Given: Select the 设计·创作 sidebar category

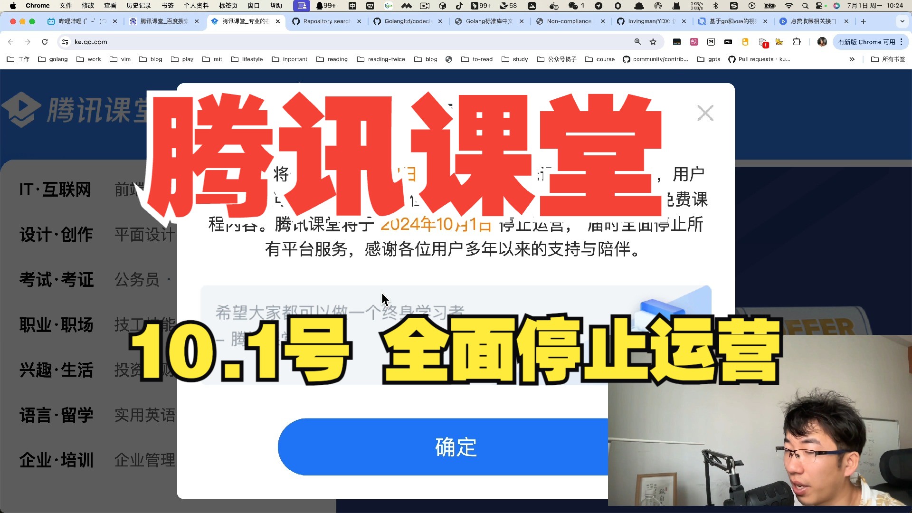Looking at the screenshot, I should [57, 234].
